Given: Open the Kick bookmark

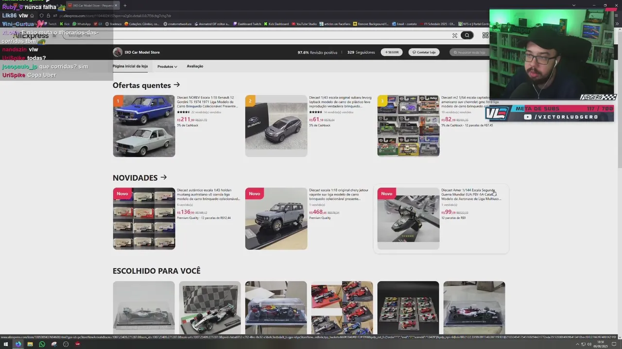Looking at the screenshot, I should 65,24.
